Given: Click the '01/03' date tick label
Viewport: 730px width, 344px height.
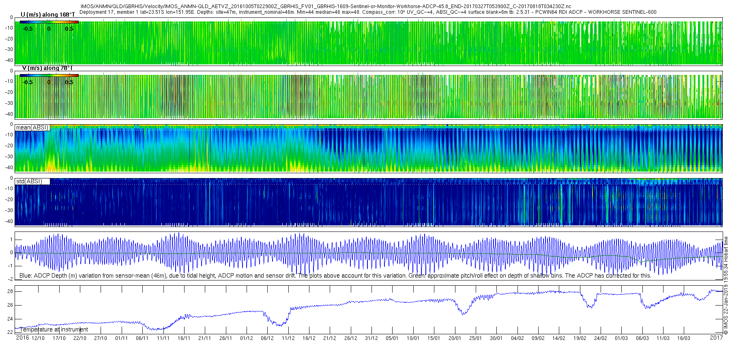Looking at the screenshot, I should click(621, 338).
